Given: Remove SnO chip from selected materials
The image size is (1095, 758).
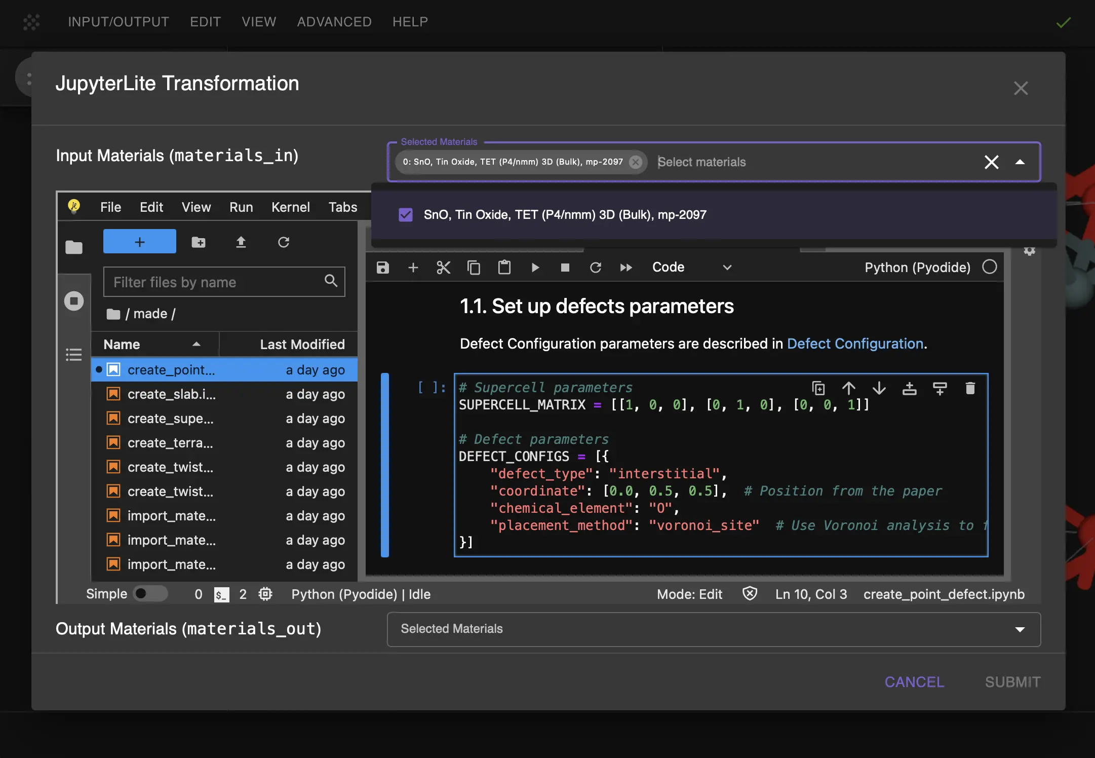Looking at the screenshot, I should coord(635,162).
